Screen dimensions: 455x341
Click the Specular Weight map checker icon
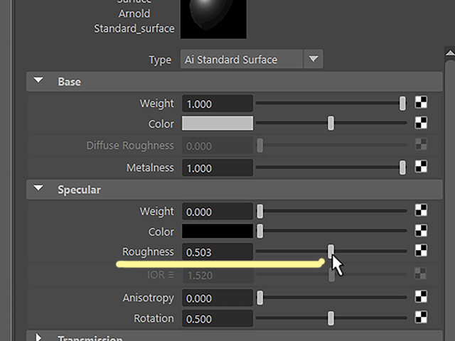point(421,210)
